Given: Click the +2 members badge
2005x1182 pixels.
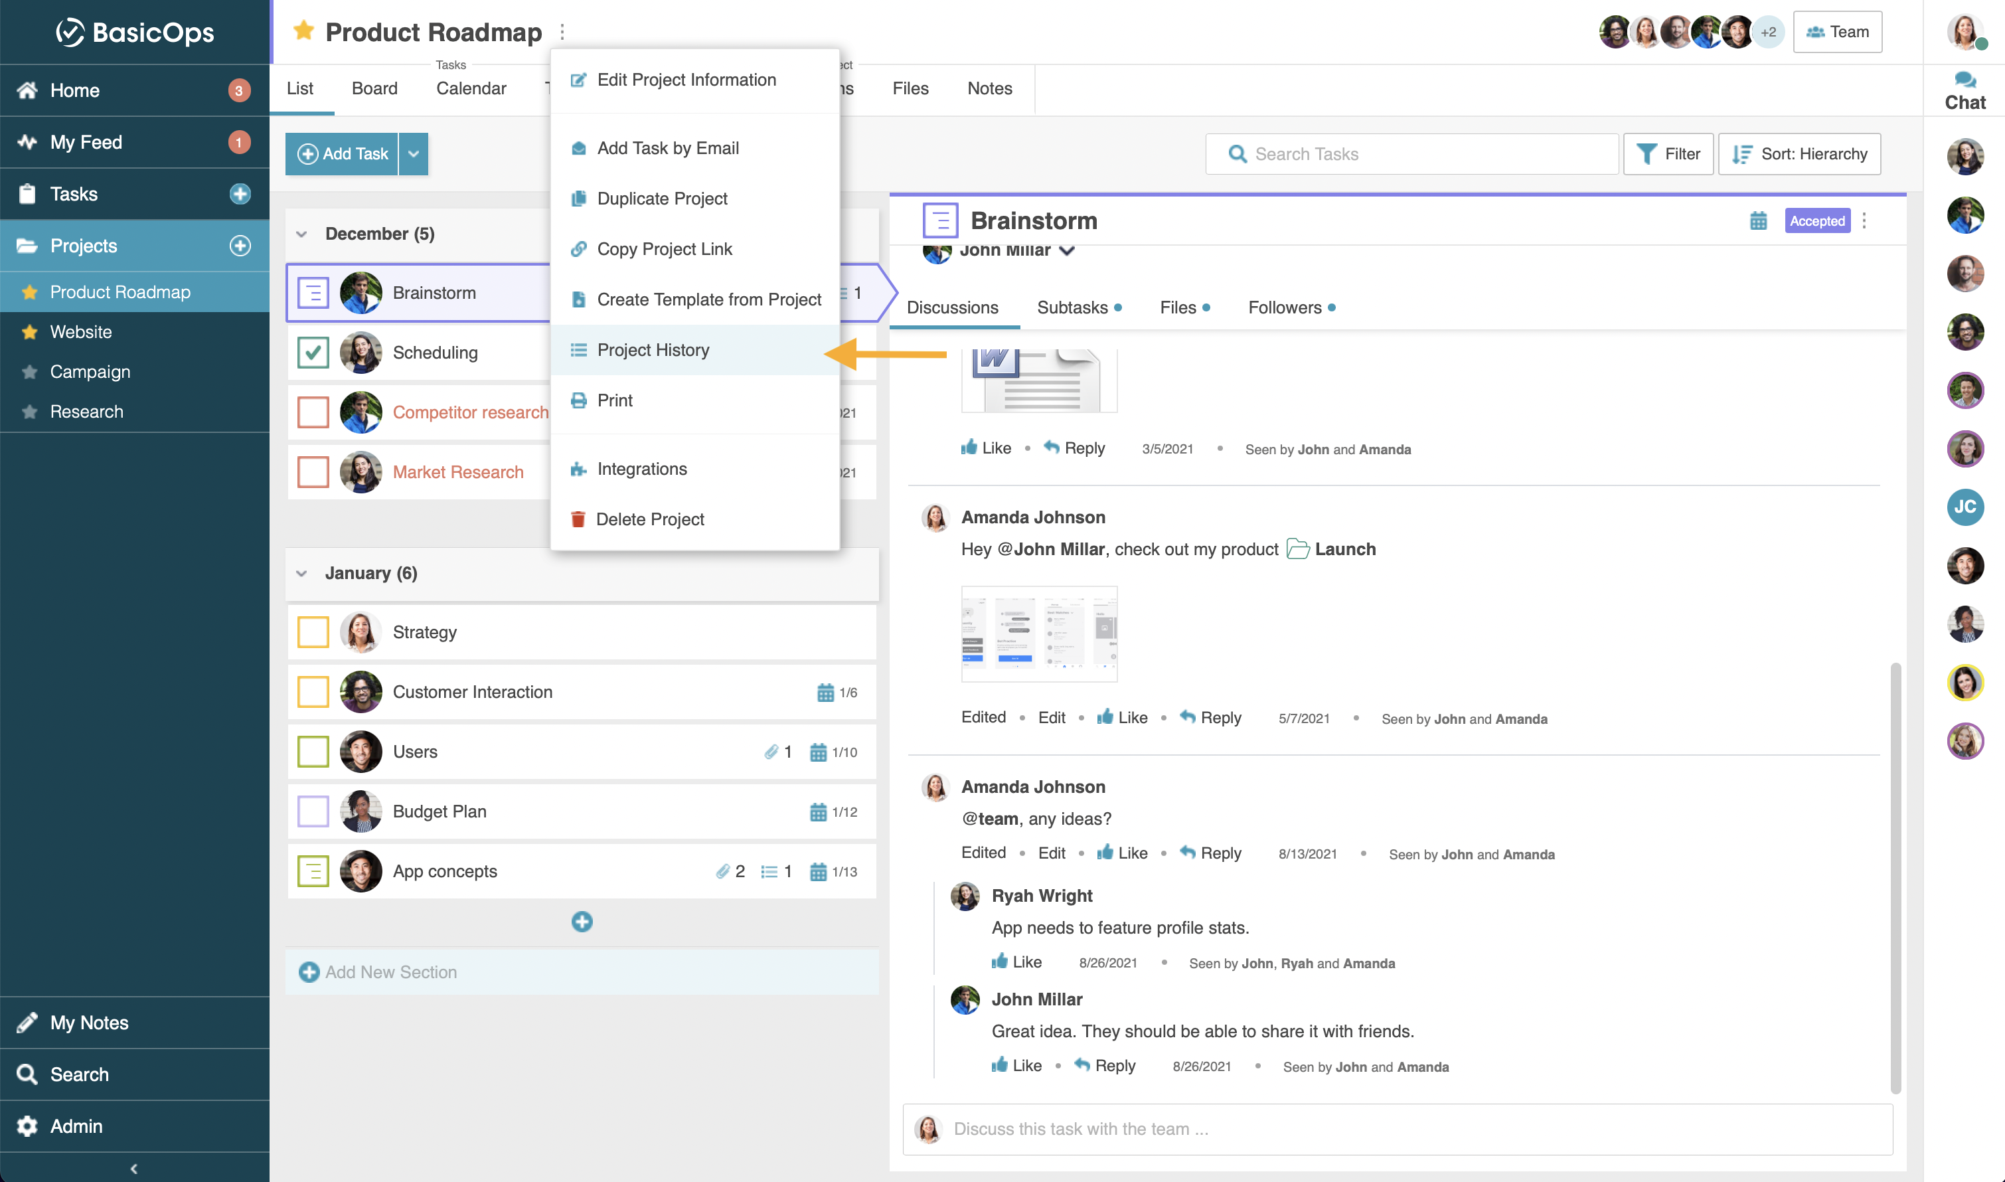Looking at the screenshot, I should pos(1768,32).
